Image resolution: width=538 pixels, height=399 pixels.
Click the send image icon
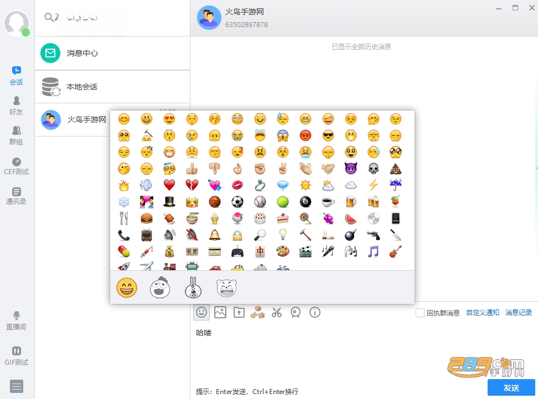tap(220, 312)
